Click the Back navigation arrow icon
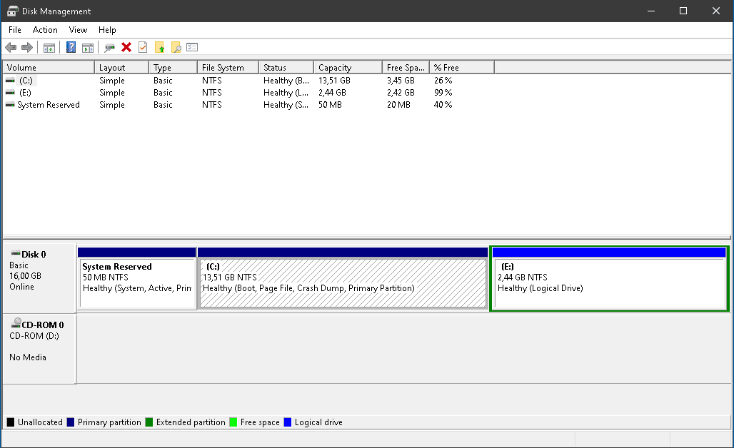This screenshot has width=734, height=448. click(11, 47)
